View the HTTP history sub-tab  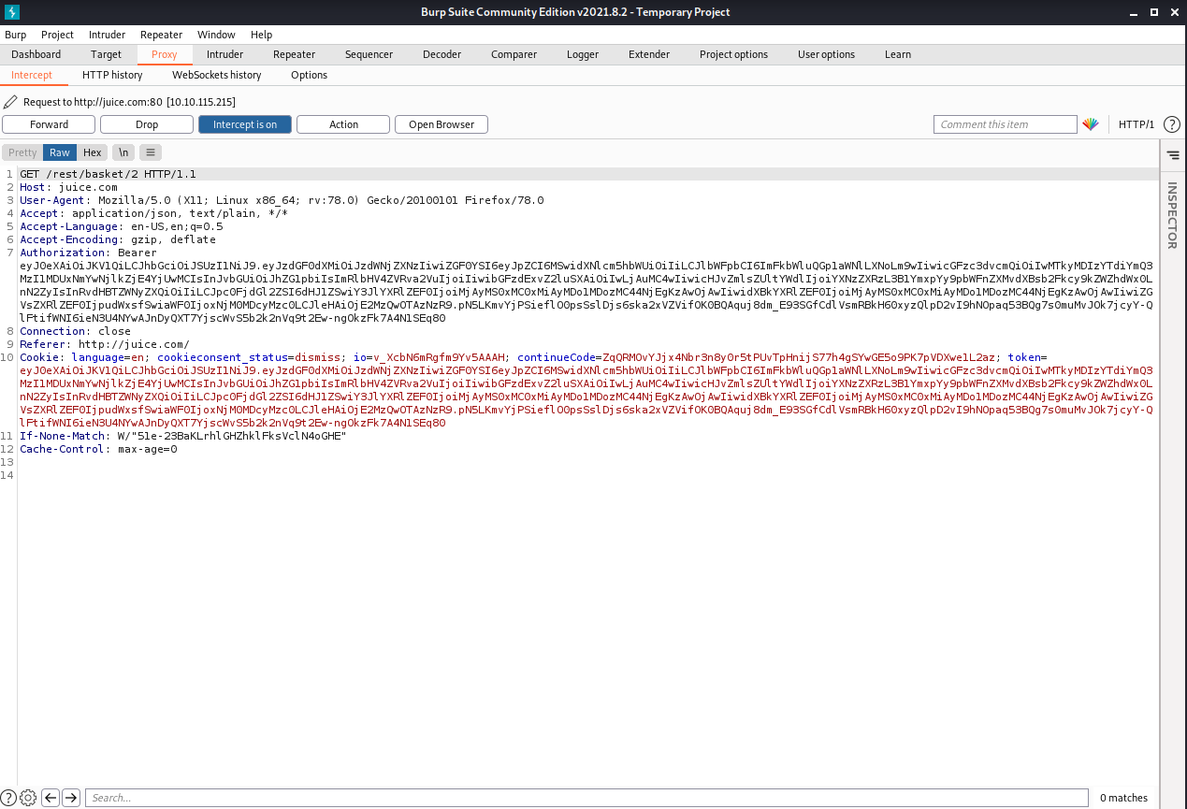pyautogui.click(x=112, y=75)
